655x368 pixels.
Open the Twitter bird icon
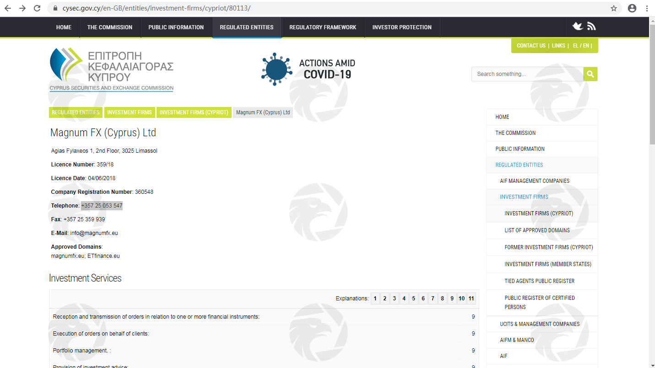pos(578,27)
